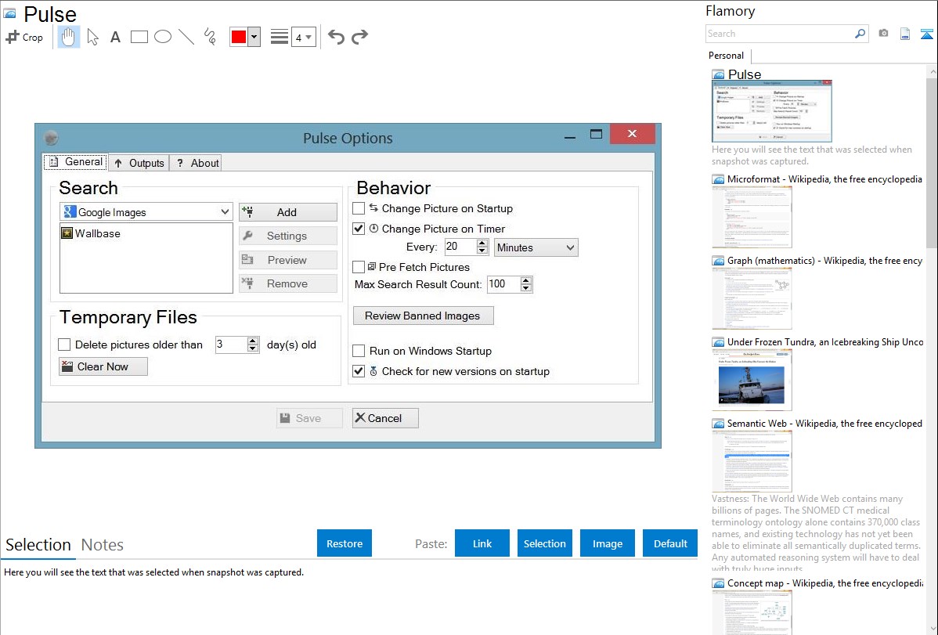Uncheck Check for new versions on startup
The width and height of the screenshot is (938, 635).
coord(359,371)
